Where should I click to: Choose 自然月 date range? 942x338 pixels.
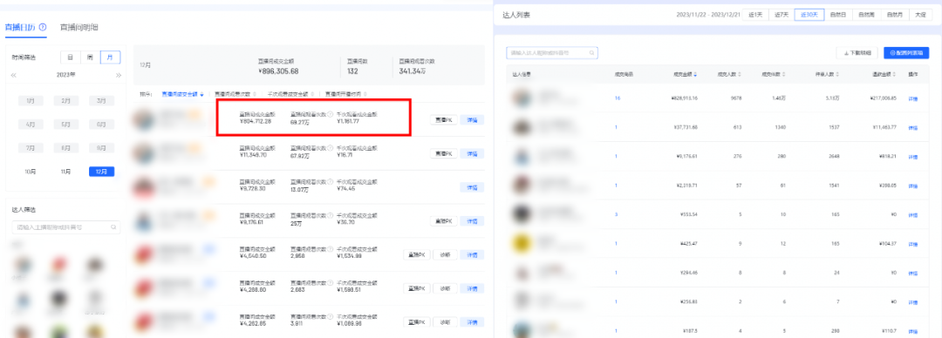(894, 15)
